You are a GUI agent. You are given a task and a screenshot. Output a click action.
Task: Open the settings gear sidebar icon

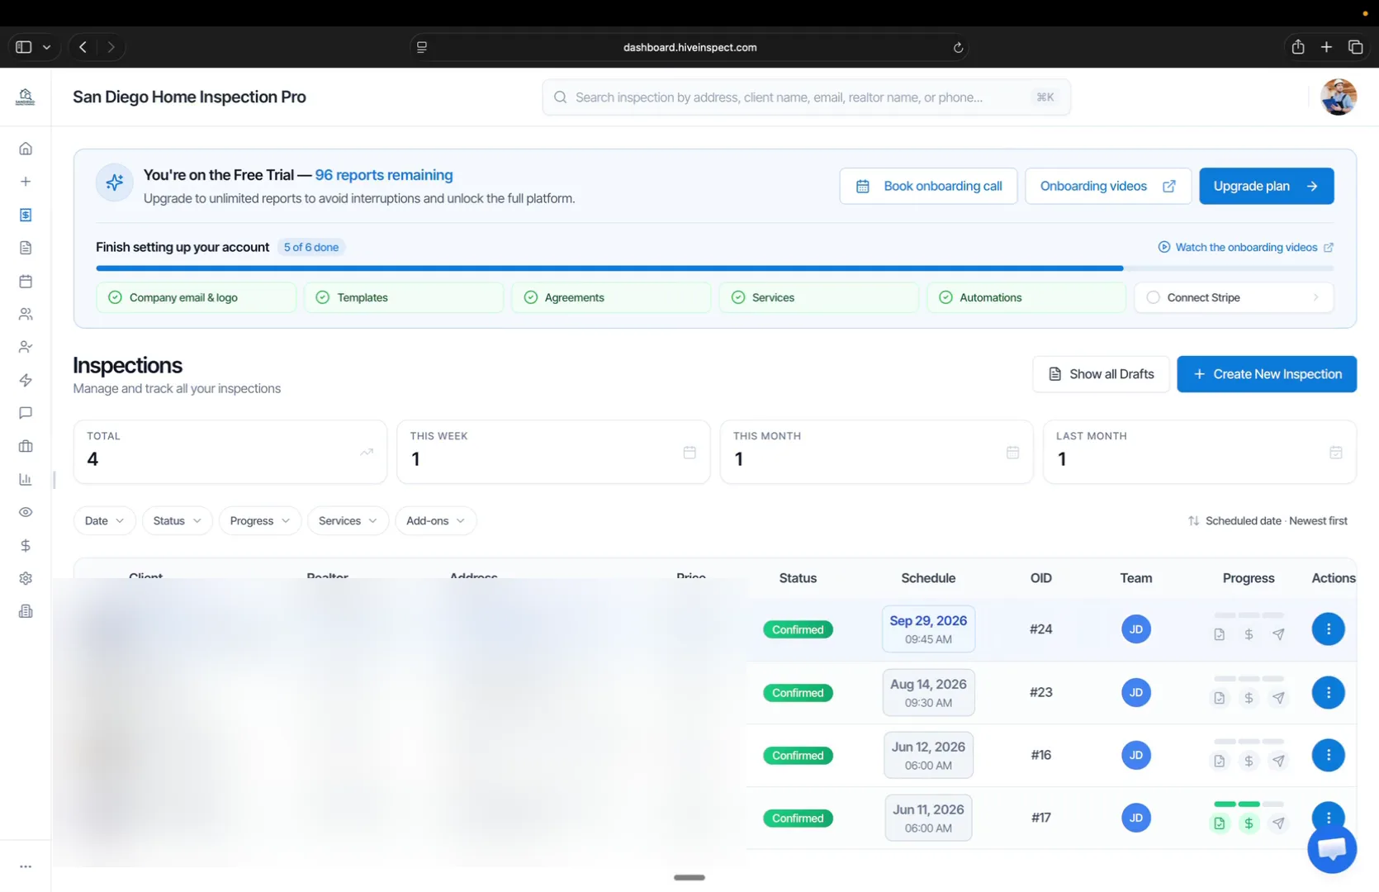point(26,578)
